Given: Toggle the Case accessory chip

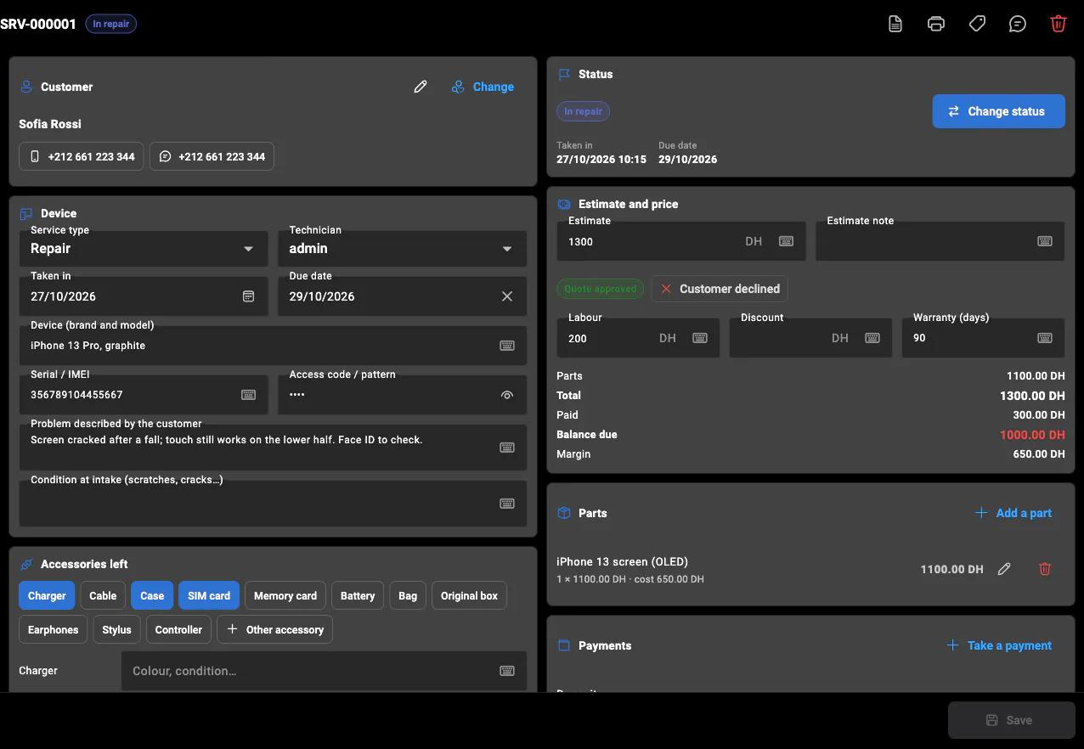Looking at the screenshot, I should point(152,596).
